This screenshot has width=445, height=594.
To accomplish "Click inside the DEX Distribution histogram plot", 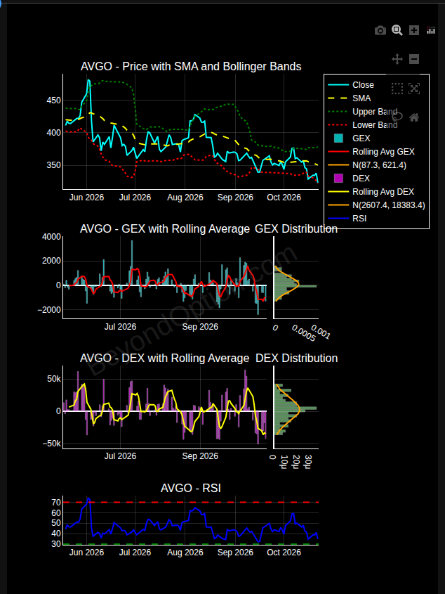I will pos(296,407).
